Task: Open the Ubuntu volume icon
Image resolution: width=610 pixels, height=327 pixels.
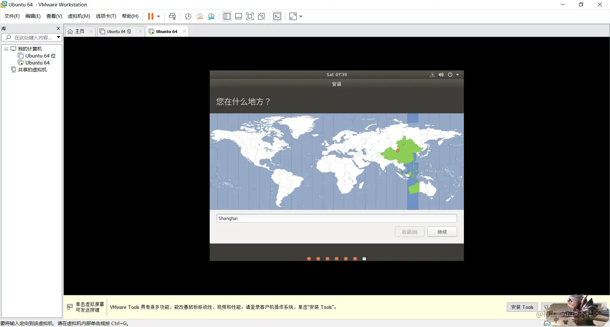Action: coord(441,75)
